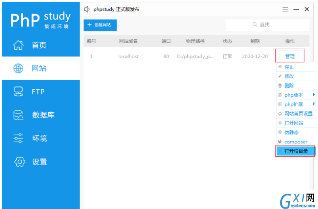
Task: Select 停止 from the manage menu
Action: point(296,67)
